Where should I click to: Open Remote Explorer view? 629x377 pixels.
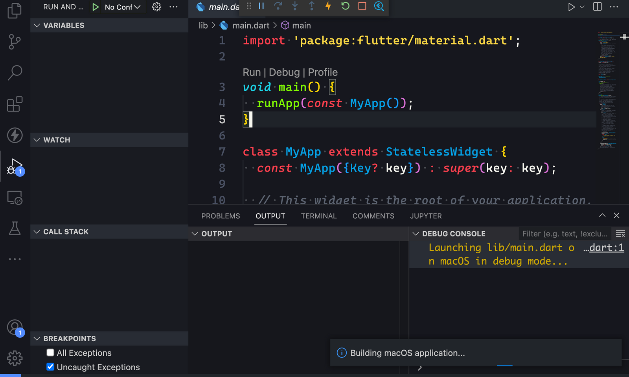click(x=15, y=198)
